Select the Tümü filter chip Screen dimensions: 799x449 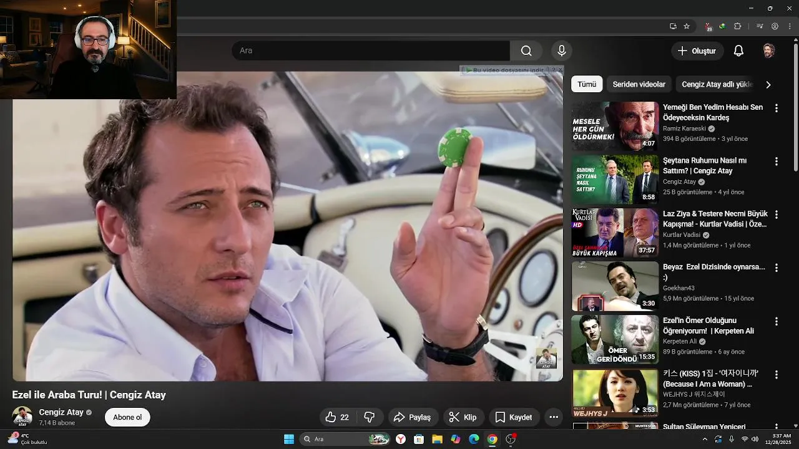point(587,84)
